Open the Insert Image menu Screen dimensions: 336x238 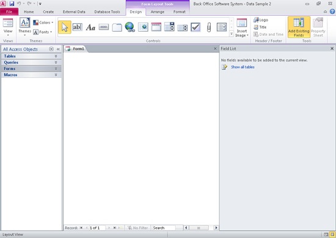click(242, 27)
